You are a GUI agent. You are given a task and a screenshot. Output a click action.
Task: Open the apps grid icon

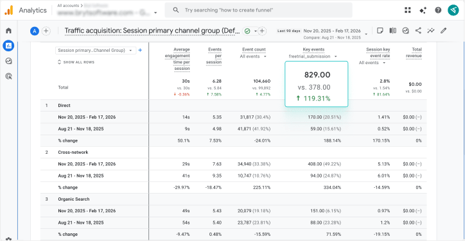coord(408,10)
